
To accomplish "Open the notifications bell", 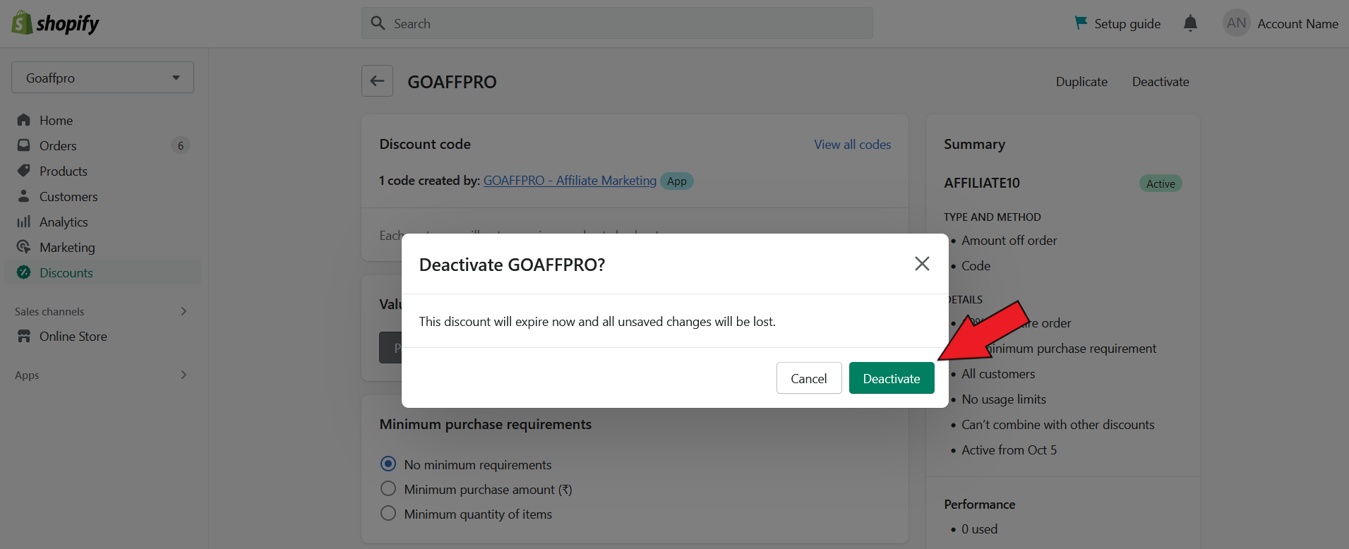I will pyautogui.click(x=1190, y=23).
